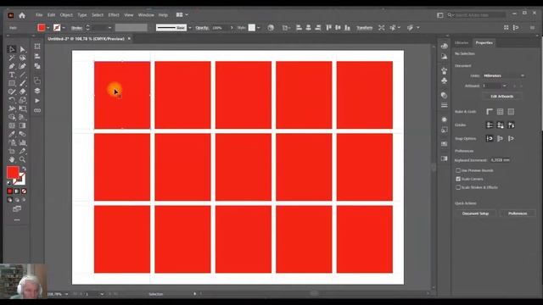Click the edit toolbar three-dots icon
Viewport: 543px width, 305px height.
tap(17, 220)
